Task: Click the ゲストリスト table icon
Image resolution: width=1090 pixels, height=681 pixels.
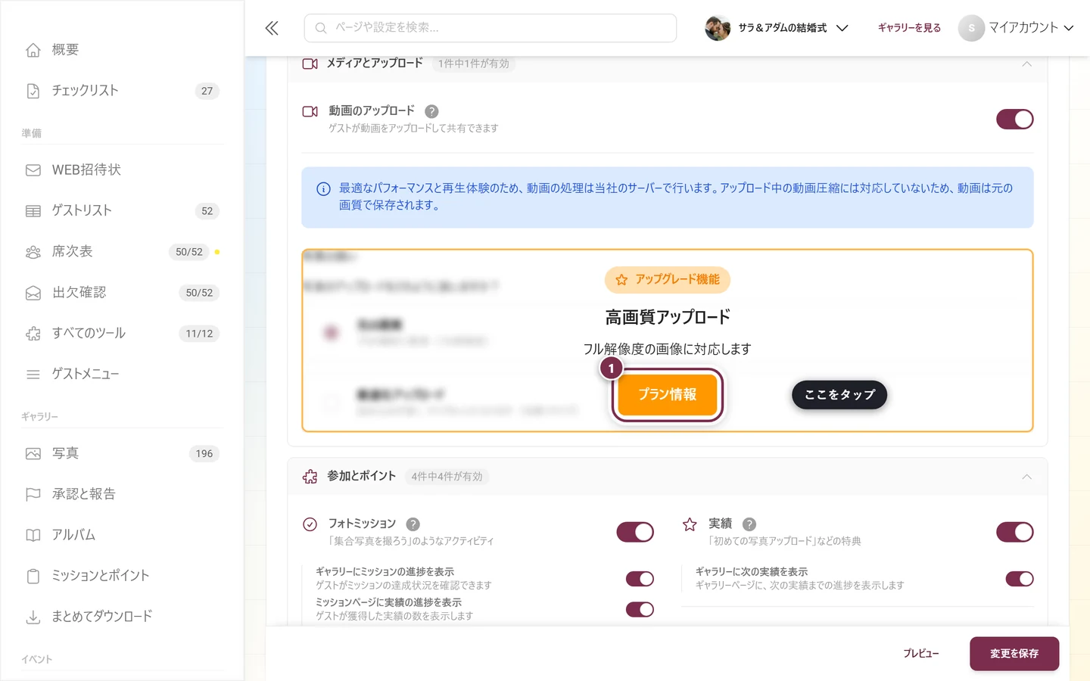Action: point(33,211)
